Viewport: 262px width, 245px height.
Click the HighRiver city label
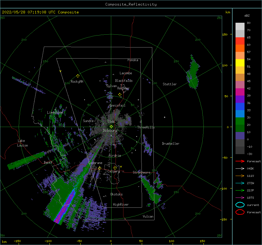tap(121, 205)
